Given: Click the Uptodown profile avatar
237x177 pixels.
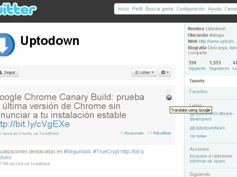Looking at the screenshot, I should (x=7, y=45).
